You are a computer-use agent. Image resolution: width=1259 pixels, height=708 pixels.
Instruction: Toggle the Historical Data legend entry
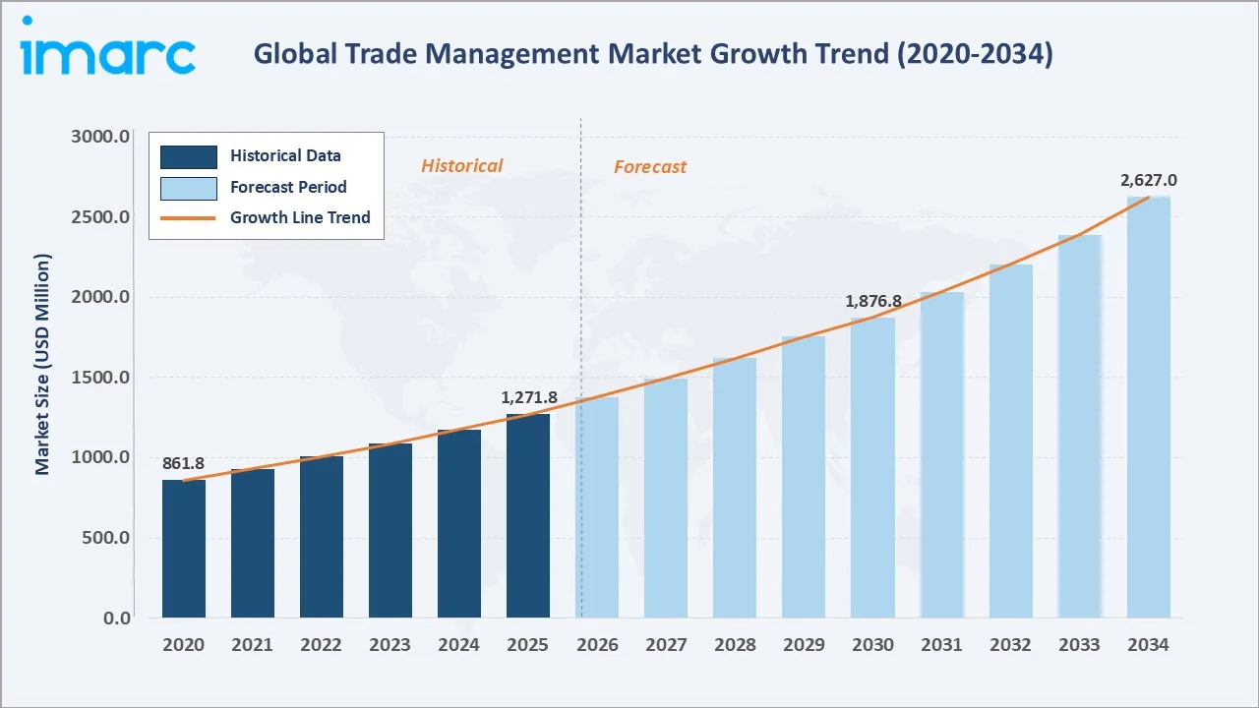[x=285, y=155]
